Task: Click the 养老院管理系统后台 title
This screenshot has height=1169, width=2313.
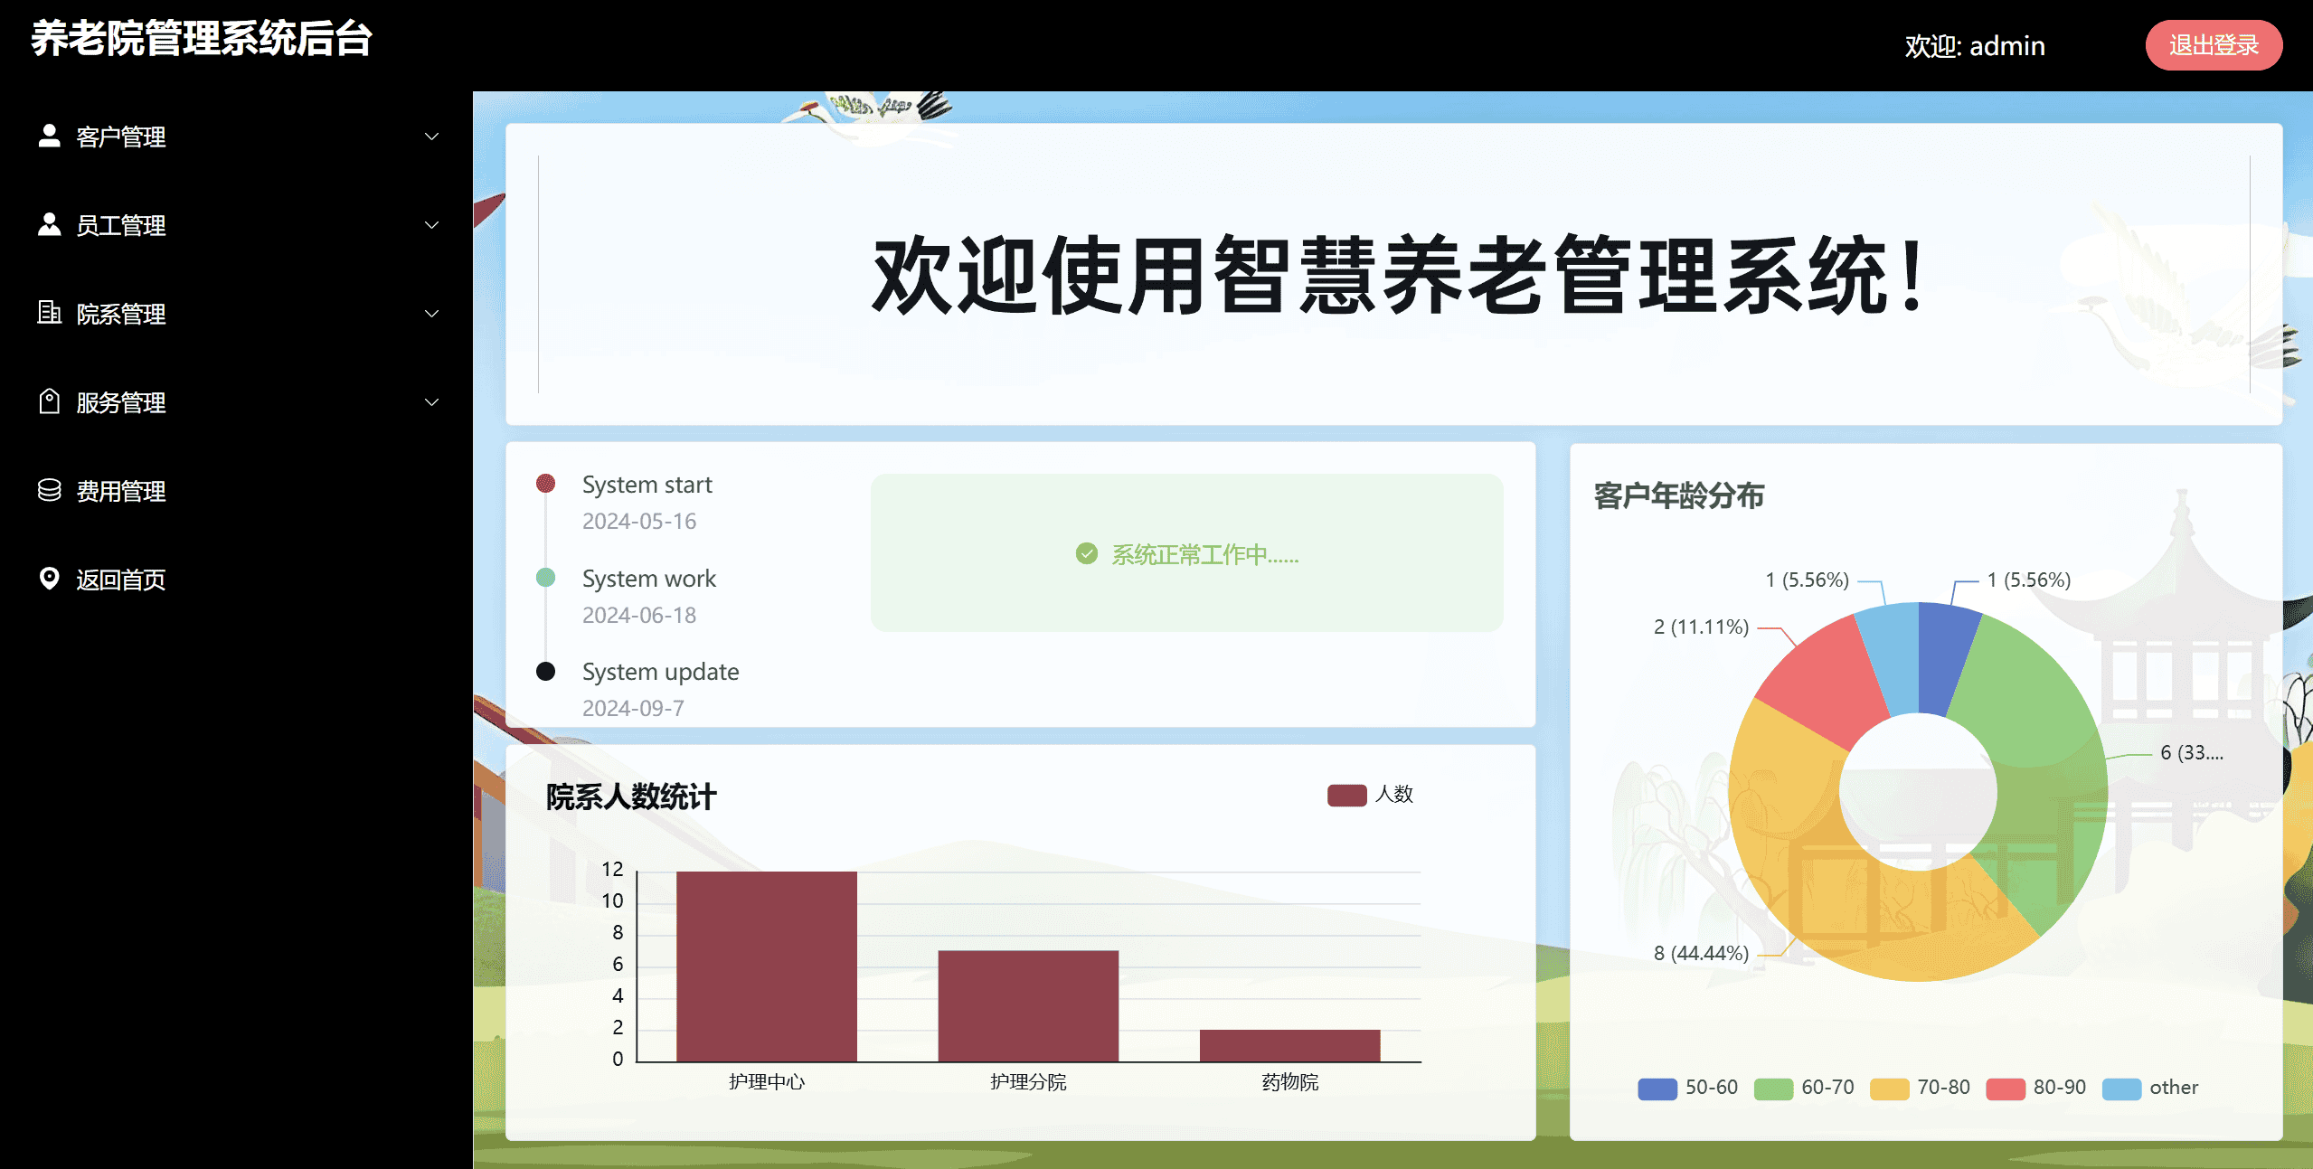Action: [202, 40]
